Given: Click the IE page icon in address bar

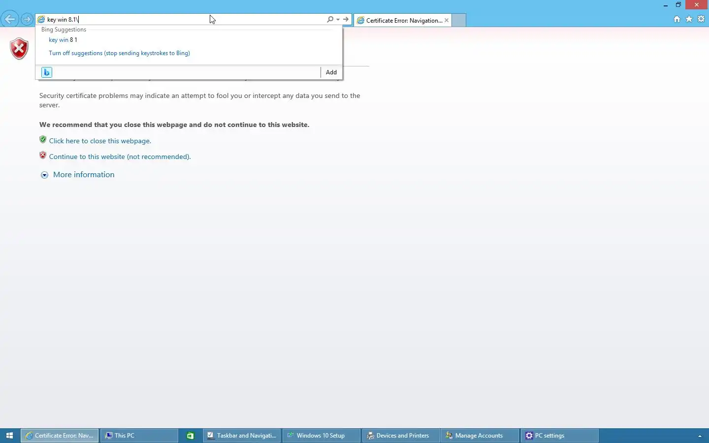Looking at the screenshot, I should (41, 20).
